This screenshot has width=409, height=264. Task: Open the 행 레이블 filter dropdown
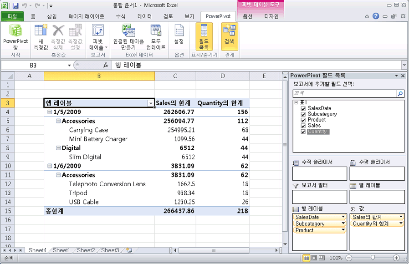point(150,103)
